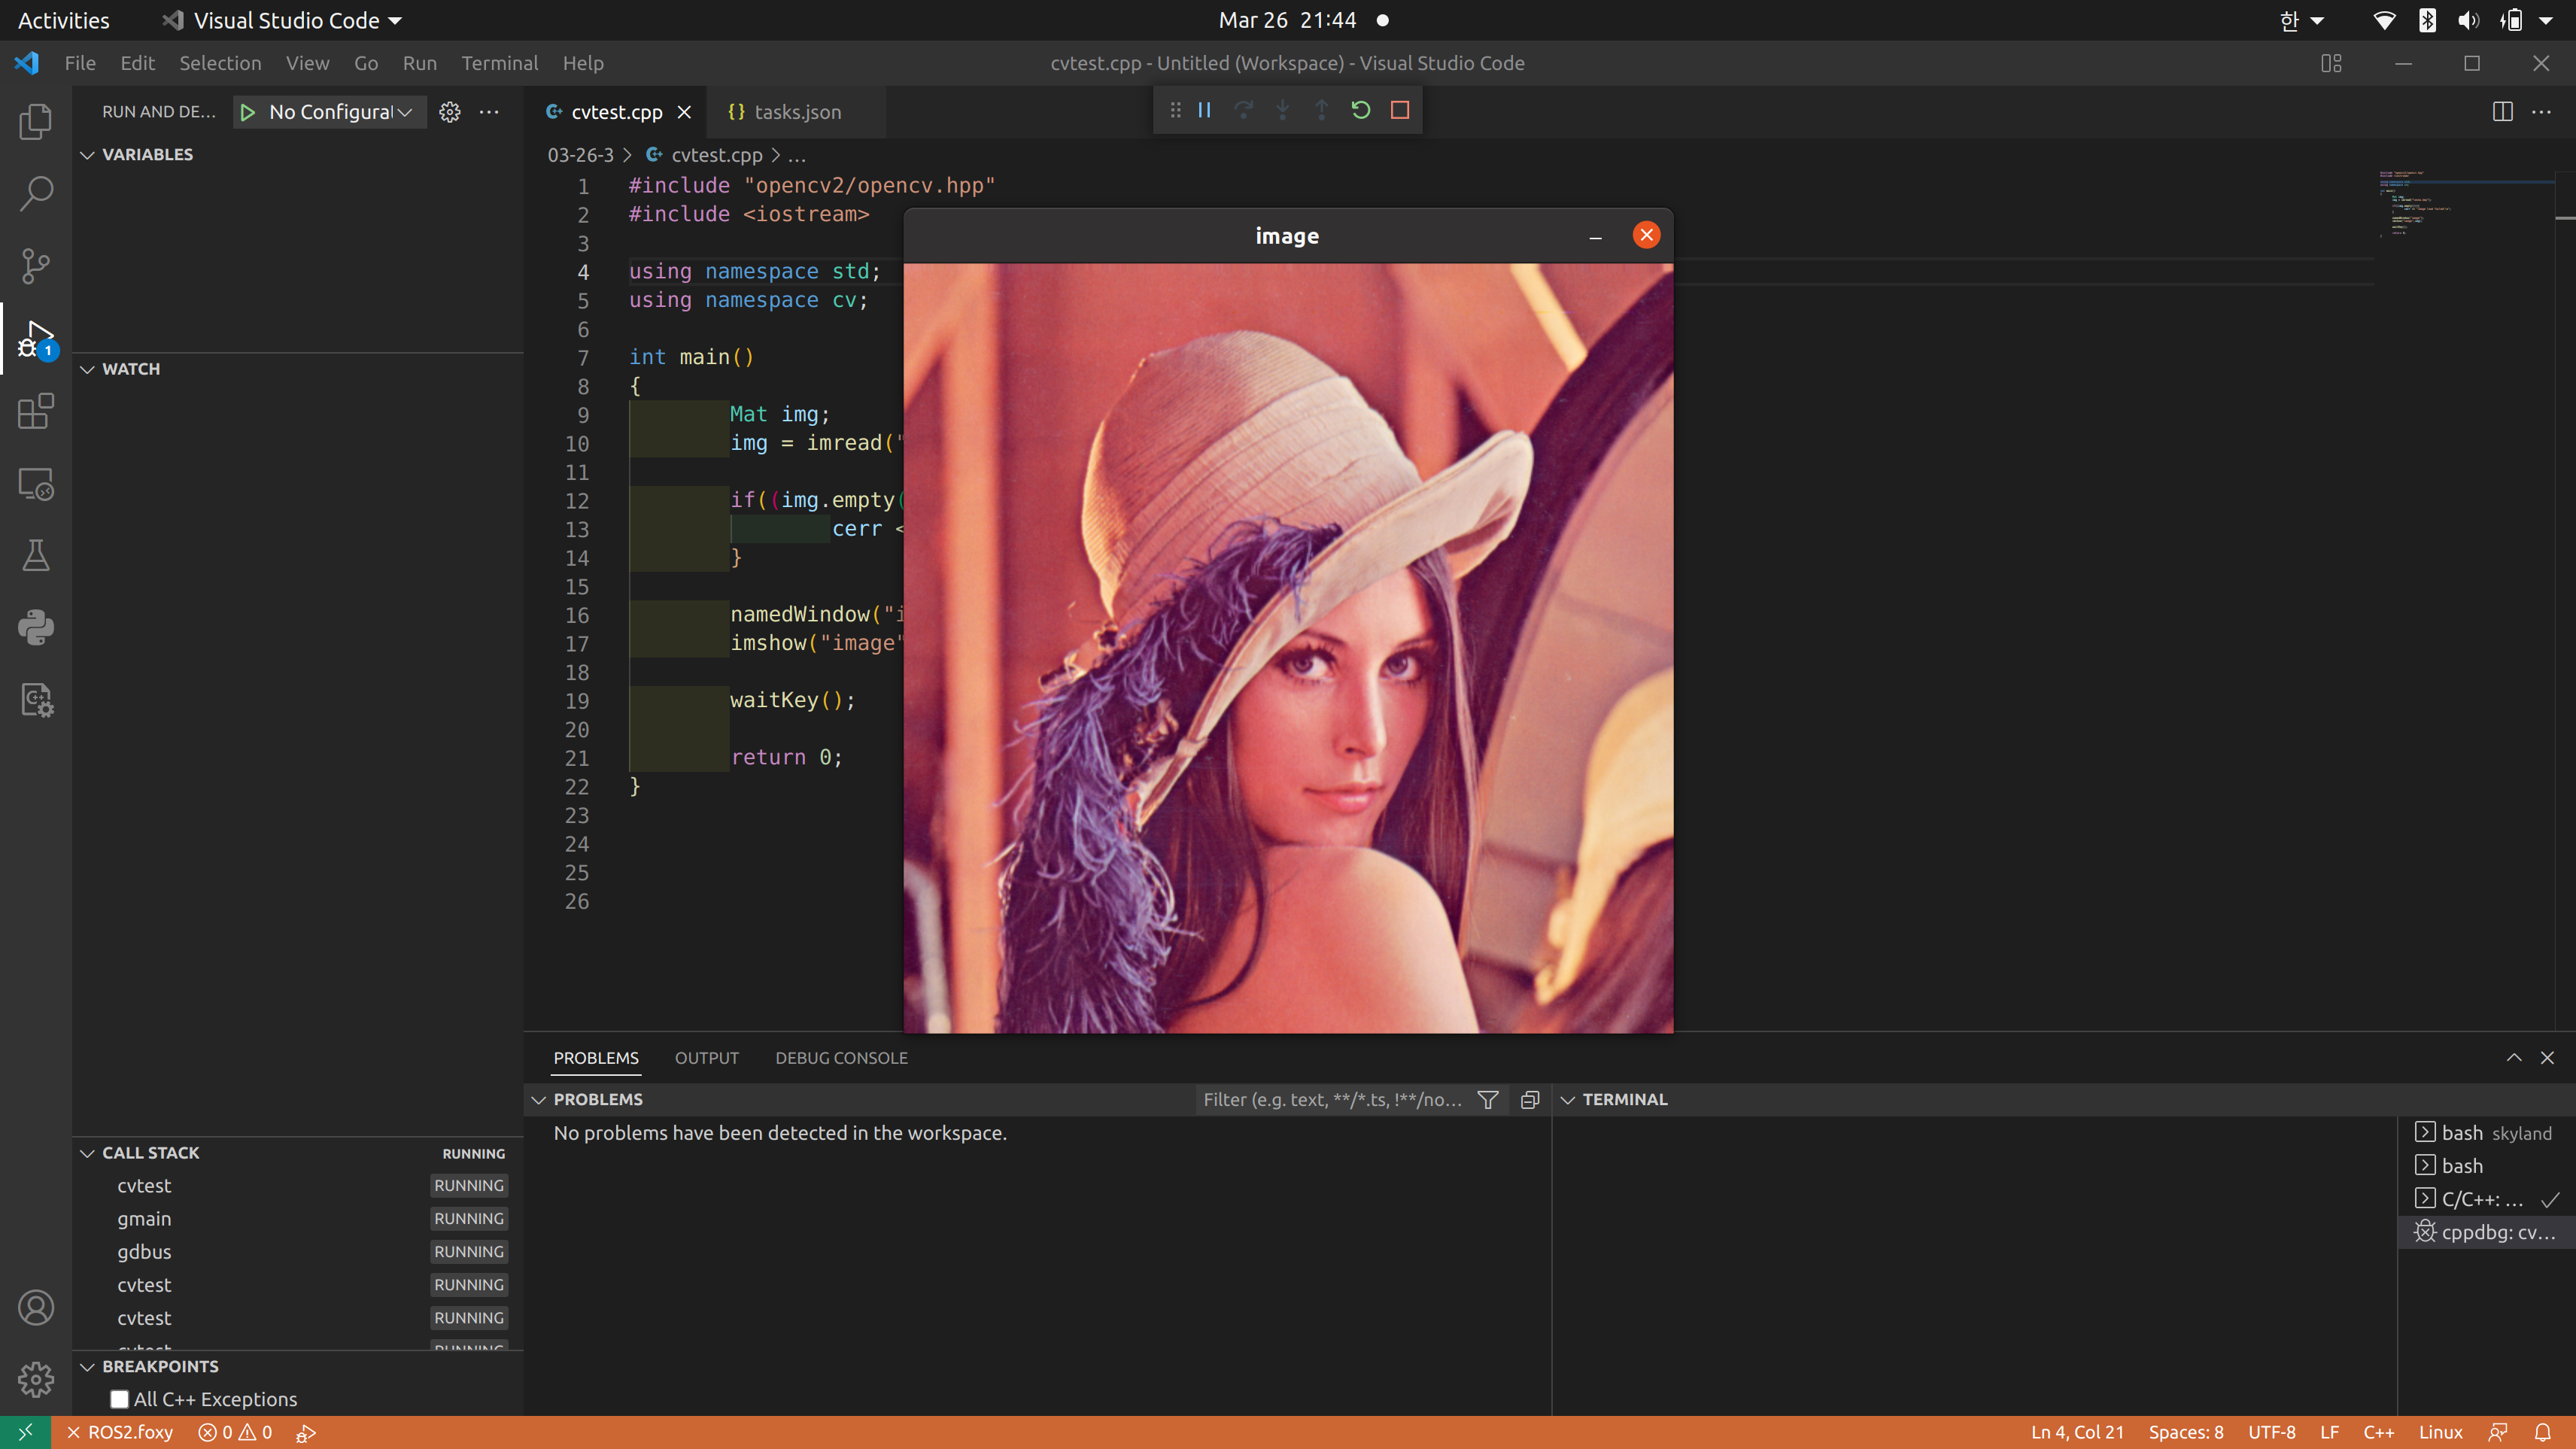Click the UTF-8 encoding selector
The width and height of the screenshot is (2576, 1449).
2272,1432
